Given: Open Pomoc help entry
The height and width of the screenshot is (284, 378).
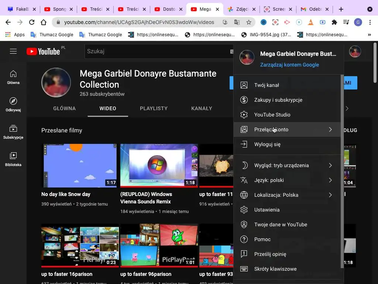Looking at the screenshot, I should (287, 239).
